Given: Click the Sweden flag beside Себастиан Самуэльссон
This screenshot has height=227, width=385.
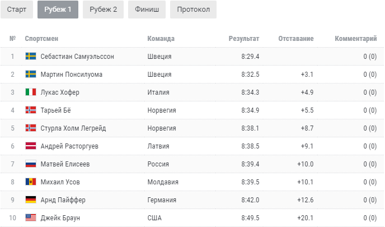Looking at the screenshot, I should click(x=31, y=56).
